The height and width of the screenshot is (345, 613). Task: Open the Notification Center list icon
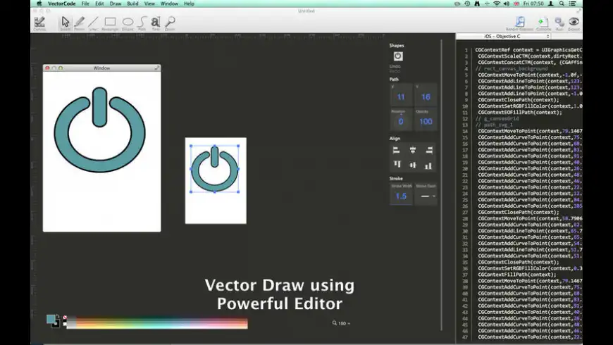tap(572, 4)
